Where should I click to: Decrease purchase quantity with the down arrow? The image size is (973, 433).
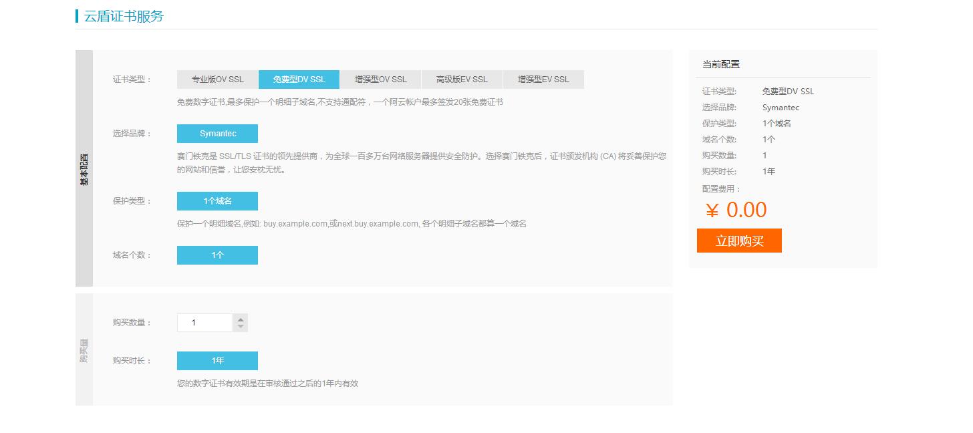coord(241,327)
